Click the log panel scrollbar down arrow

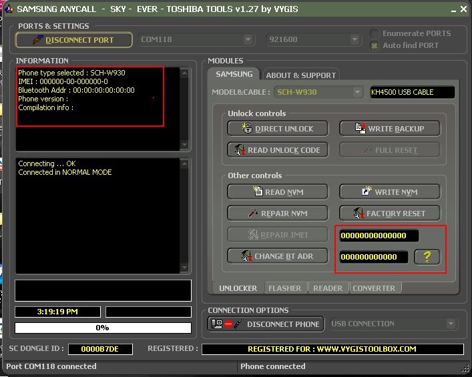pos(184,268)
